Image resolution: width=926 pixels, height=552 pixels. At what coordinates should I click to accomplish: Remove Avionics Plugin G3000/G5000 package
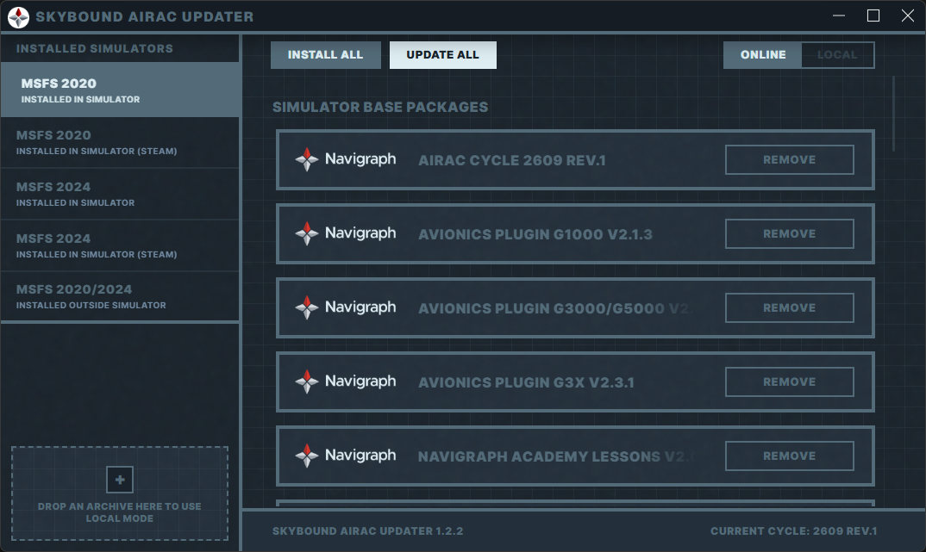tap(790, 307)
